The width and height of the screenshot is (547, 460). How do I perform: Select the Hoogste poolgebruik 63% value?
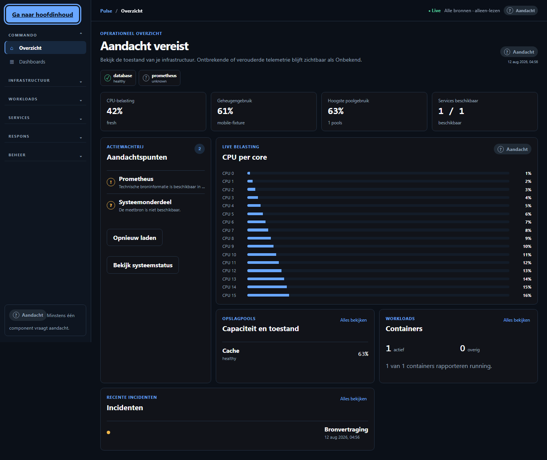(x=336, y=111)
